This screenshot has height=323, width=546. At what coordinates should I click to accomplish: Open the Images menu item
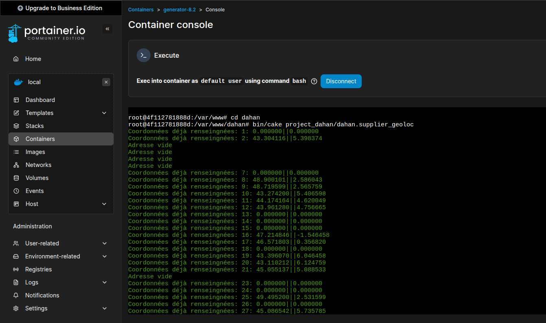click(x=35, y=152)
